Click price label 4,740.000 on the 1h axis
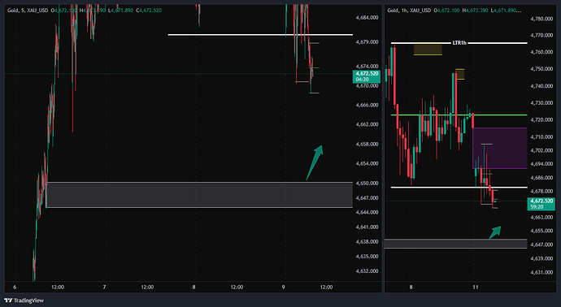The height and width of the screenshot is (307, 561). click(x=541, y=86)
